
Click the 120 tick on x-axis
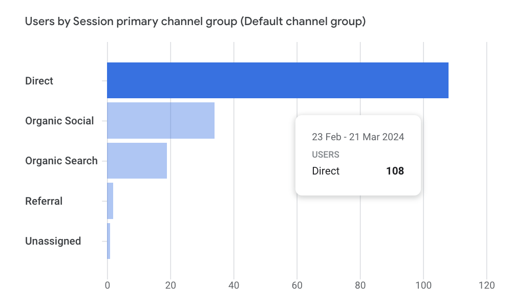[486, 286]
